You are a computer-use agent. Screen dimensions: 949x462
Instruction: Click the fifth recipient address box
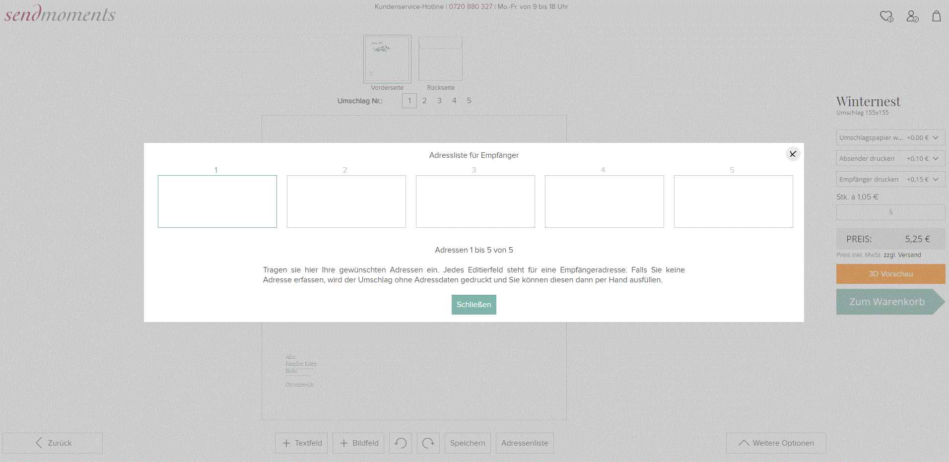click(x=733, y=201)
